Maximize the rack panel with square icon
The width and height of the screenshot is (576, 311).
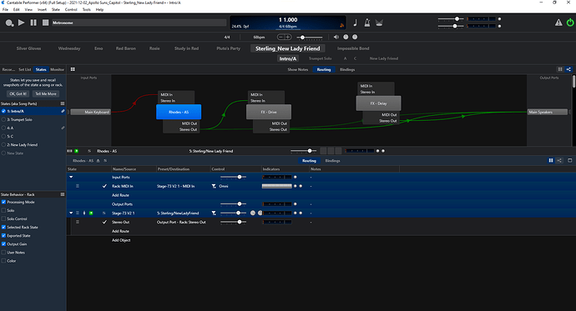click(x=570, y=161)
